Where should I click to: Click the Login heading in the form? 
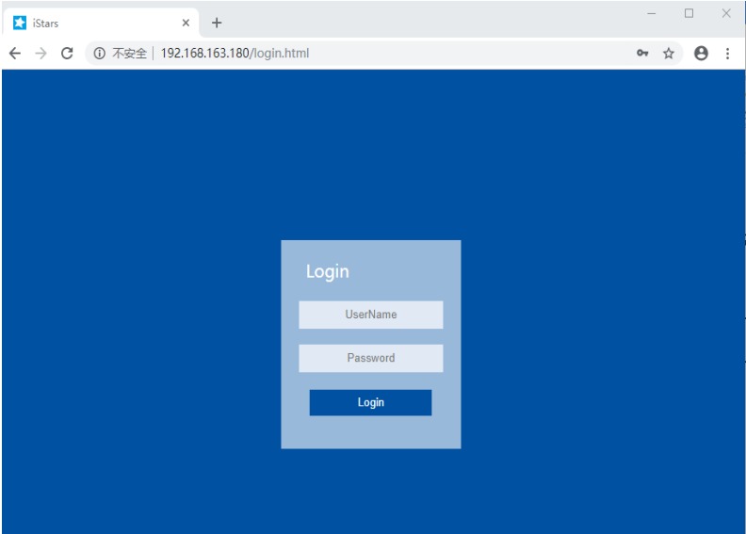328,271
